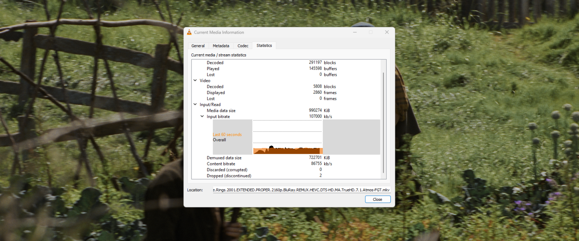Open the Metadata tab
Screen dimensions: 579x241
click(x=221, y=46)
